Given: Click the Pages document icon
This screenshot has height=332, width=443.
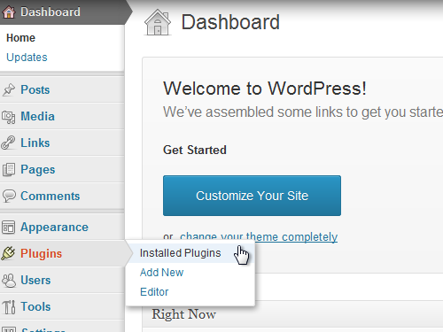Looking at the screenshot, I should point(9,170).
